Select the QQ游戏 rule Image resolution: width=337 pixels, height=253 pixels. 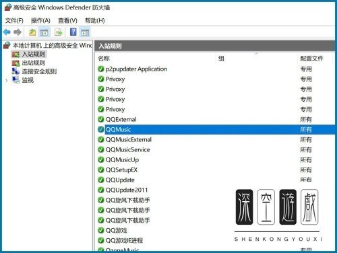point(116,230)
